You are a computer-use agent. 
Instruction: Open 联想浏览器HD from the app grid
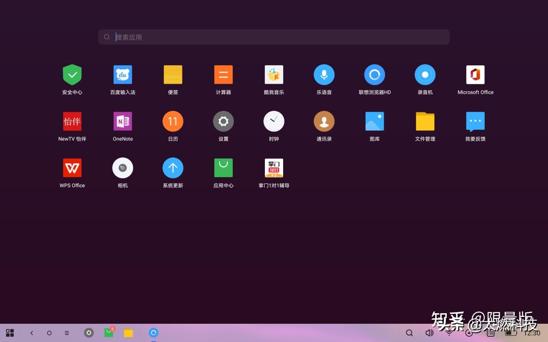point(375,75)
